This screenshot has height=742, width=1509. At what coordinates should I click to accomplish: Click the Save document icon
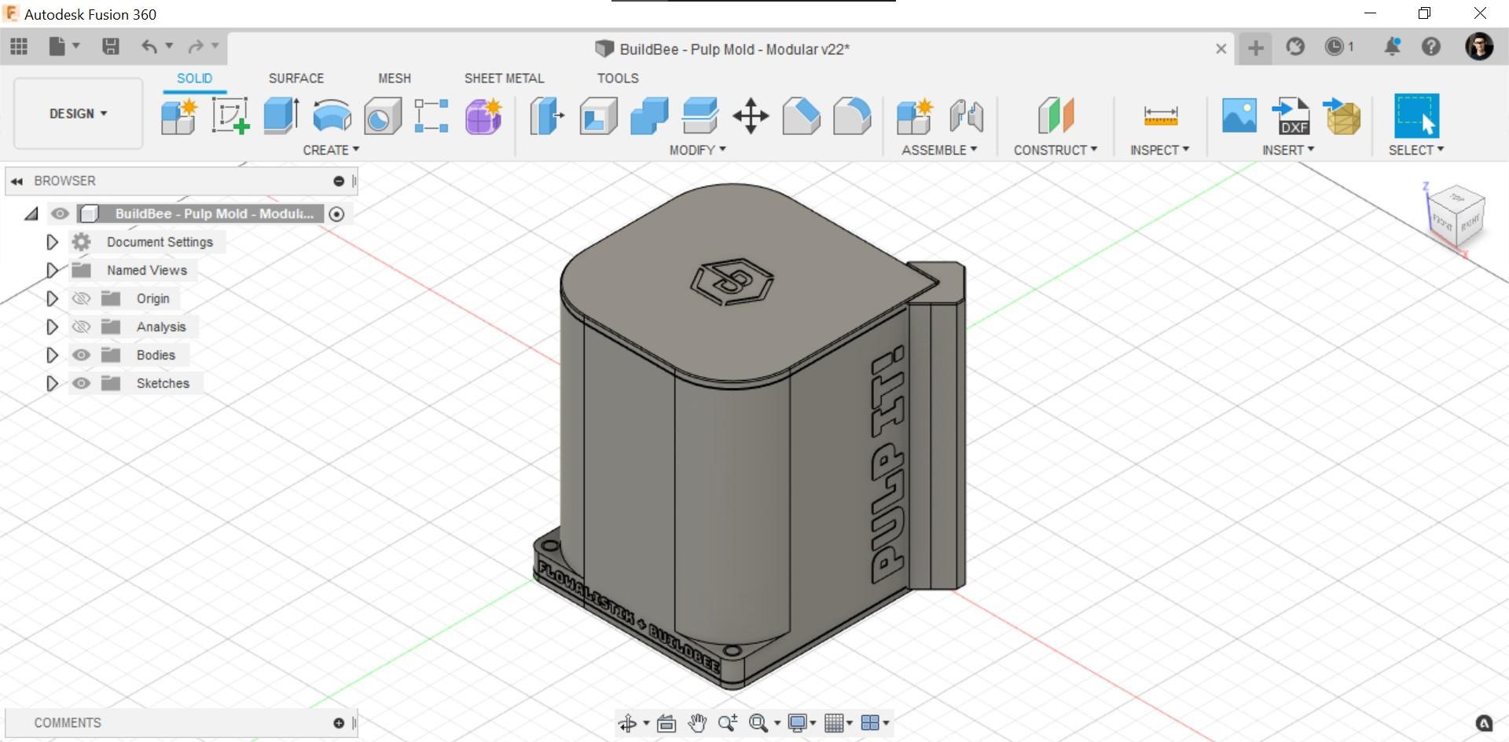tap(111, 46)
